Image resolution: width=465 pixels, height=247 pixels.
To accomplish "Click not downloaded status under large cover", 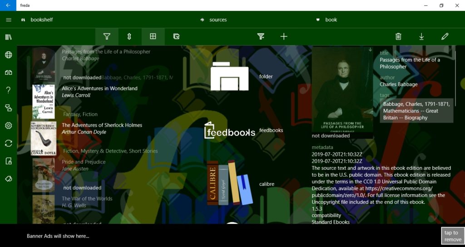I will pos(331,135).
